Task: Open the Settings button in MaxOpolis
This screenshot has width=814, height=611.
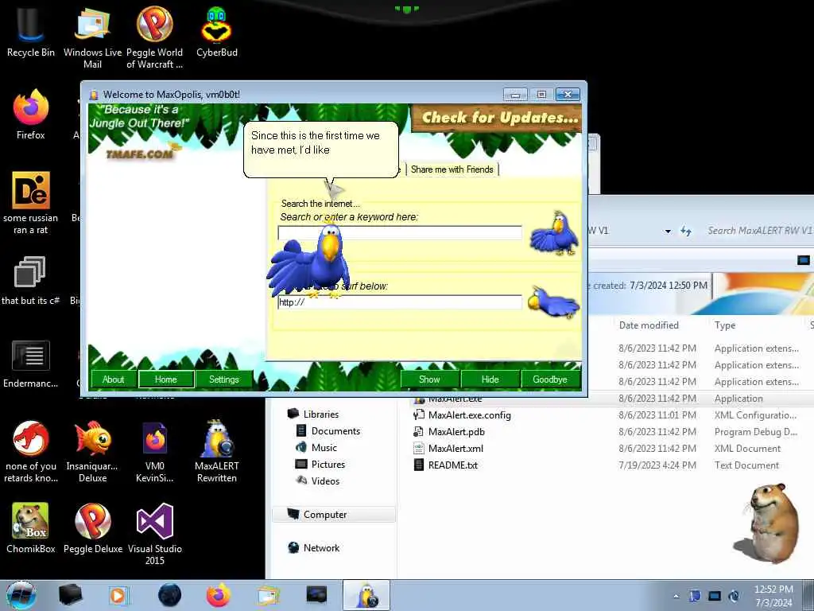Action: pos(223,379)
